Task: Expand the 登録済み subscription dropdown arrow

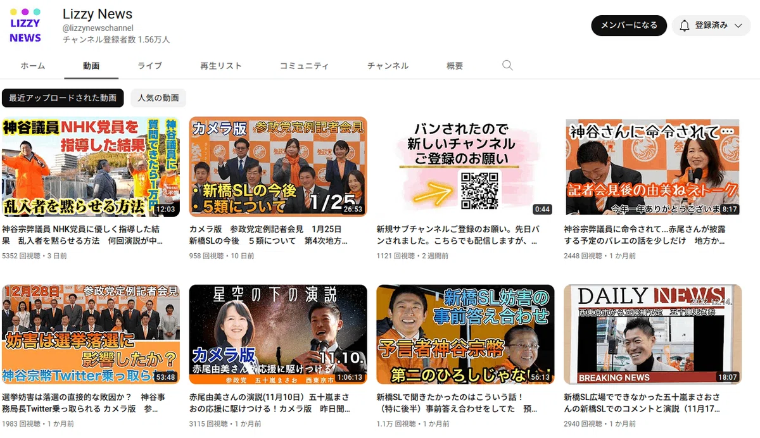Action: [738, 26]
